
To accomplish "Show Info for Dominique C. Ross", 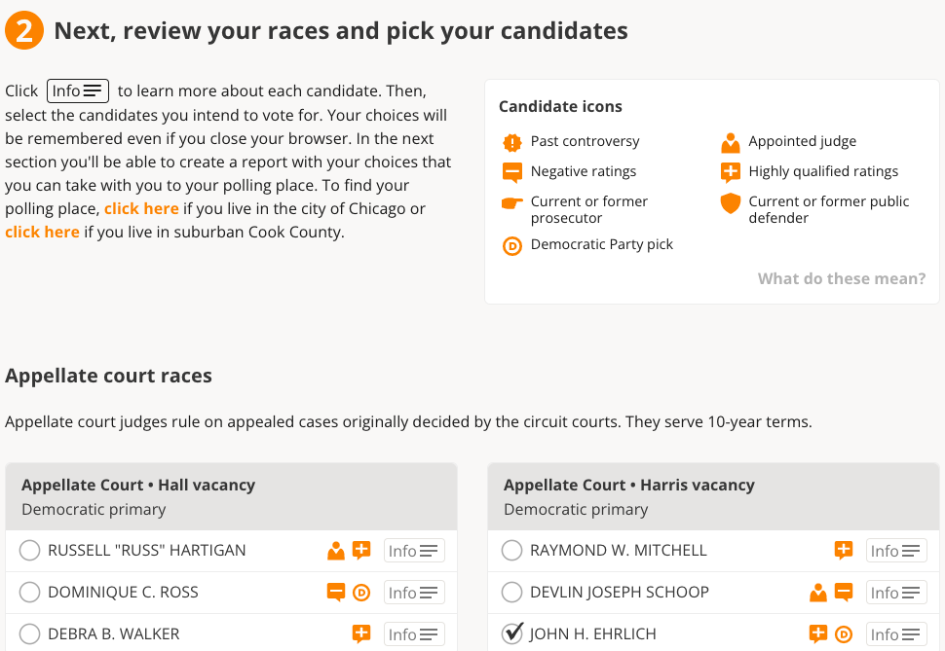I will pos(414,593).
